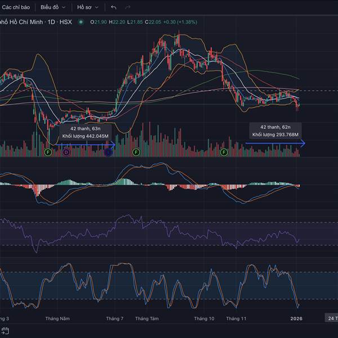The width and height of the screenshot is (338, 338).
Task: Expand the Biểu đồ dropdown
Action: point(53,7)
